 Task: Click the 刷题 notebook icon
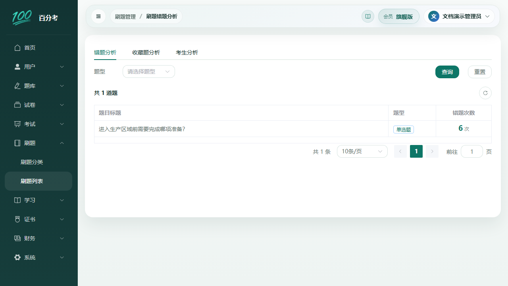[x=17, y=143]
